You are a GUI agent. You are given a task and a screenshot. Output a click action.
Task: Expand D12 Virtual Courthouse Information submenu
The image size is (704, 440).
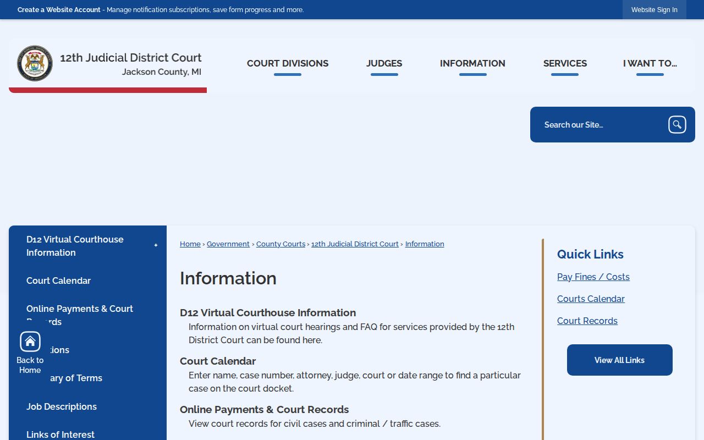[156, 245]
